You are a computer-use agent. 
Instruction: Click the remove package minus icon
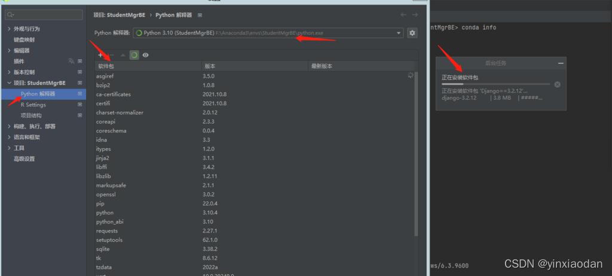(112, 56)
